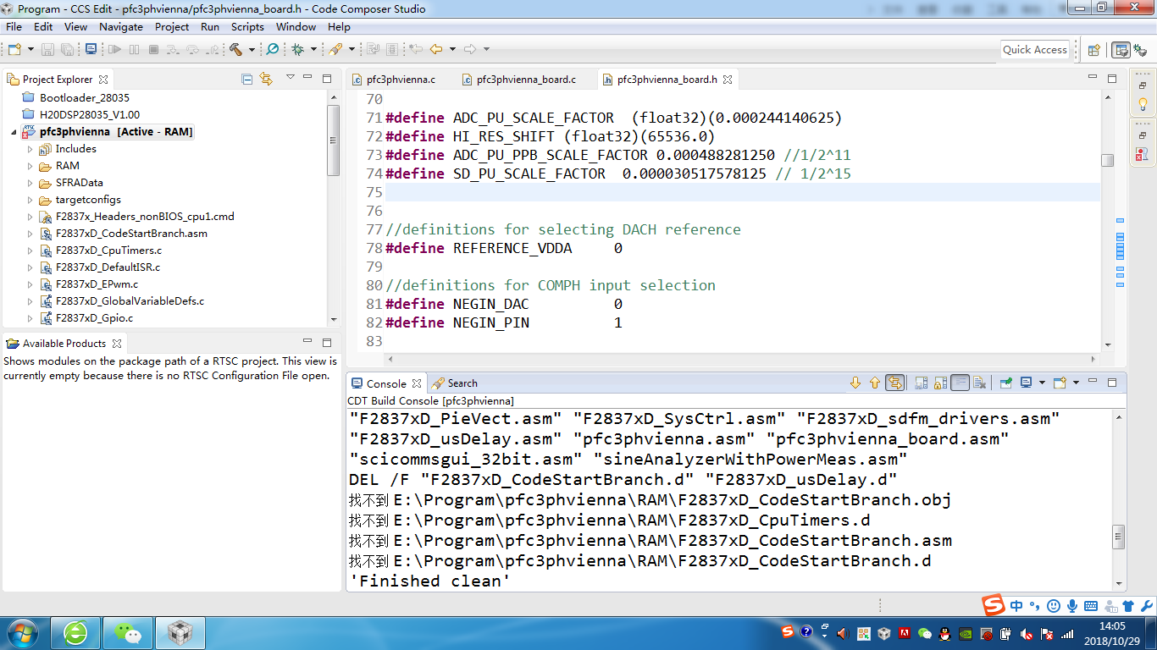The image size is (1157, 650).
Task: Click the Build hammer icon in the toolbar
Action: pyautogui.click(x=235, y=50)
